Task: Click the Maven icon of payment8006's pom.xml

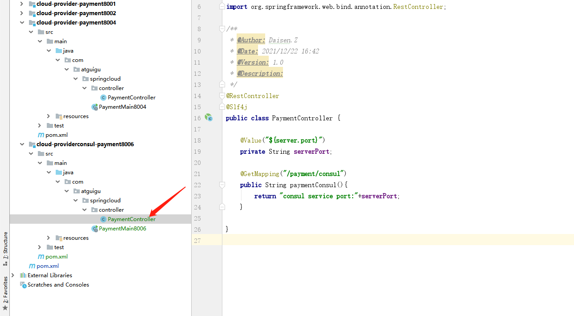Action: 41,257
